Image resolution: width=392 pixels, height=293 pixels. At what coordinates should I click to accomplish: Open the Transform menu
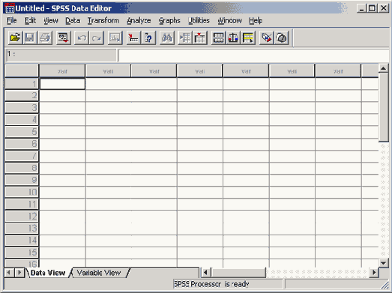(103, 20)
